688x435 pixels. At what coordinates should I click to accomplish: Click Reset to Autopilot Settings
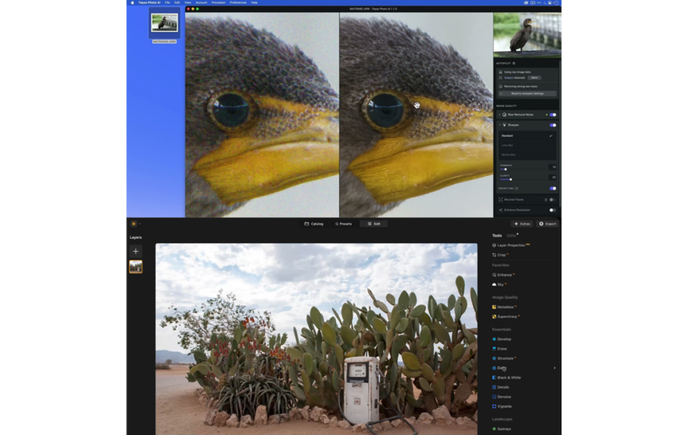pyautogui.click(x=527, y=93)
